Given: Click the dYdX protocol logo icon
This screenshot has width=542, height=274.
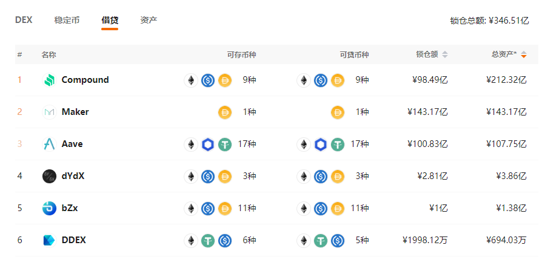Looking at the screenshot, I should tap(50, 176).
